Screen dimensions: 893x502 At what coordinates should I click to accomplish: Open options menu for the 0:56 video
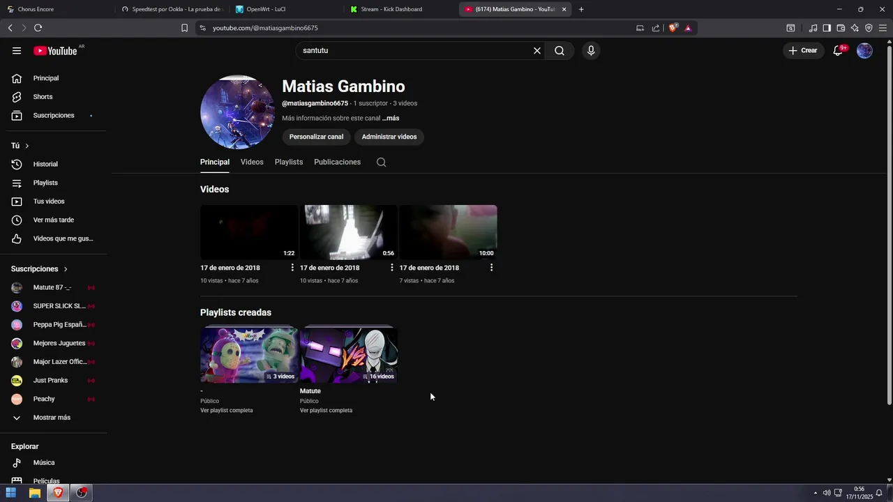391,268
